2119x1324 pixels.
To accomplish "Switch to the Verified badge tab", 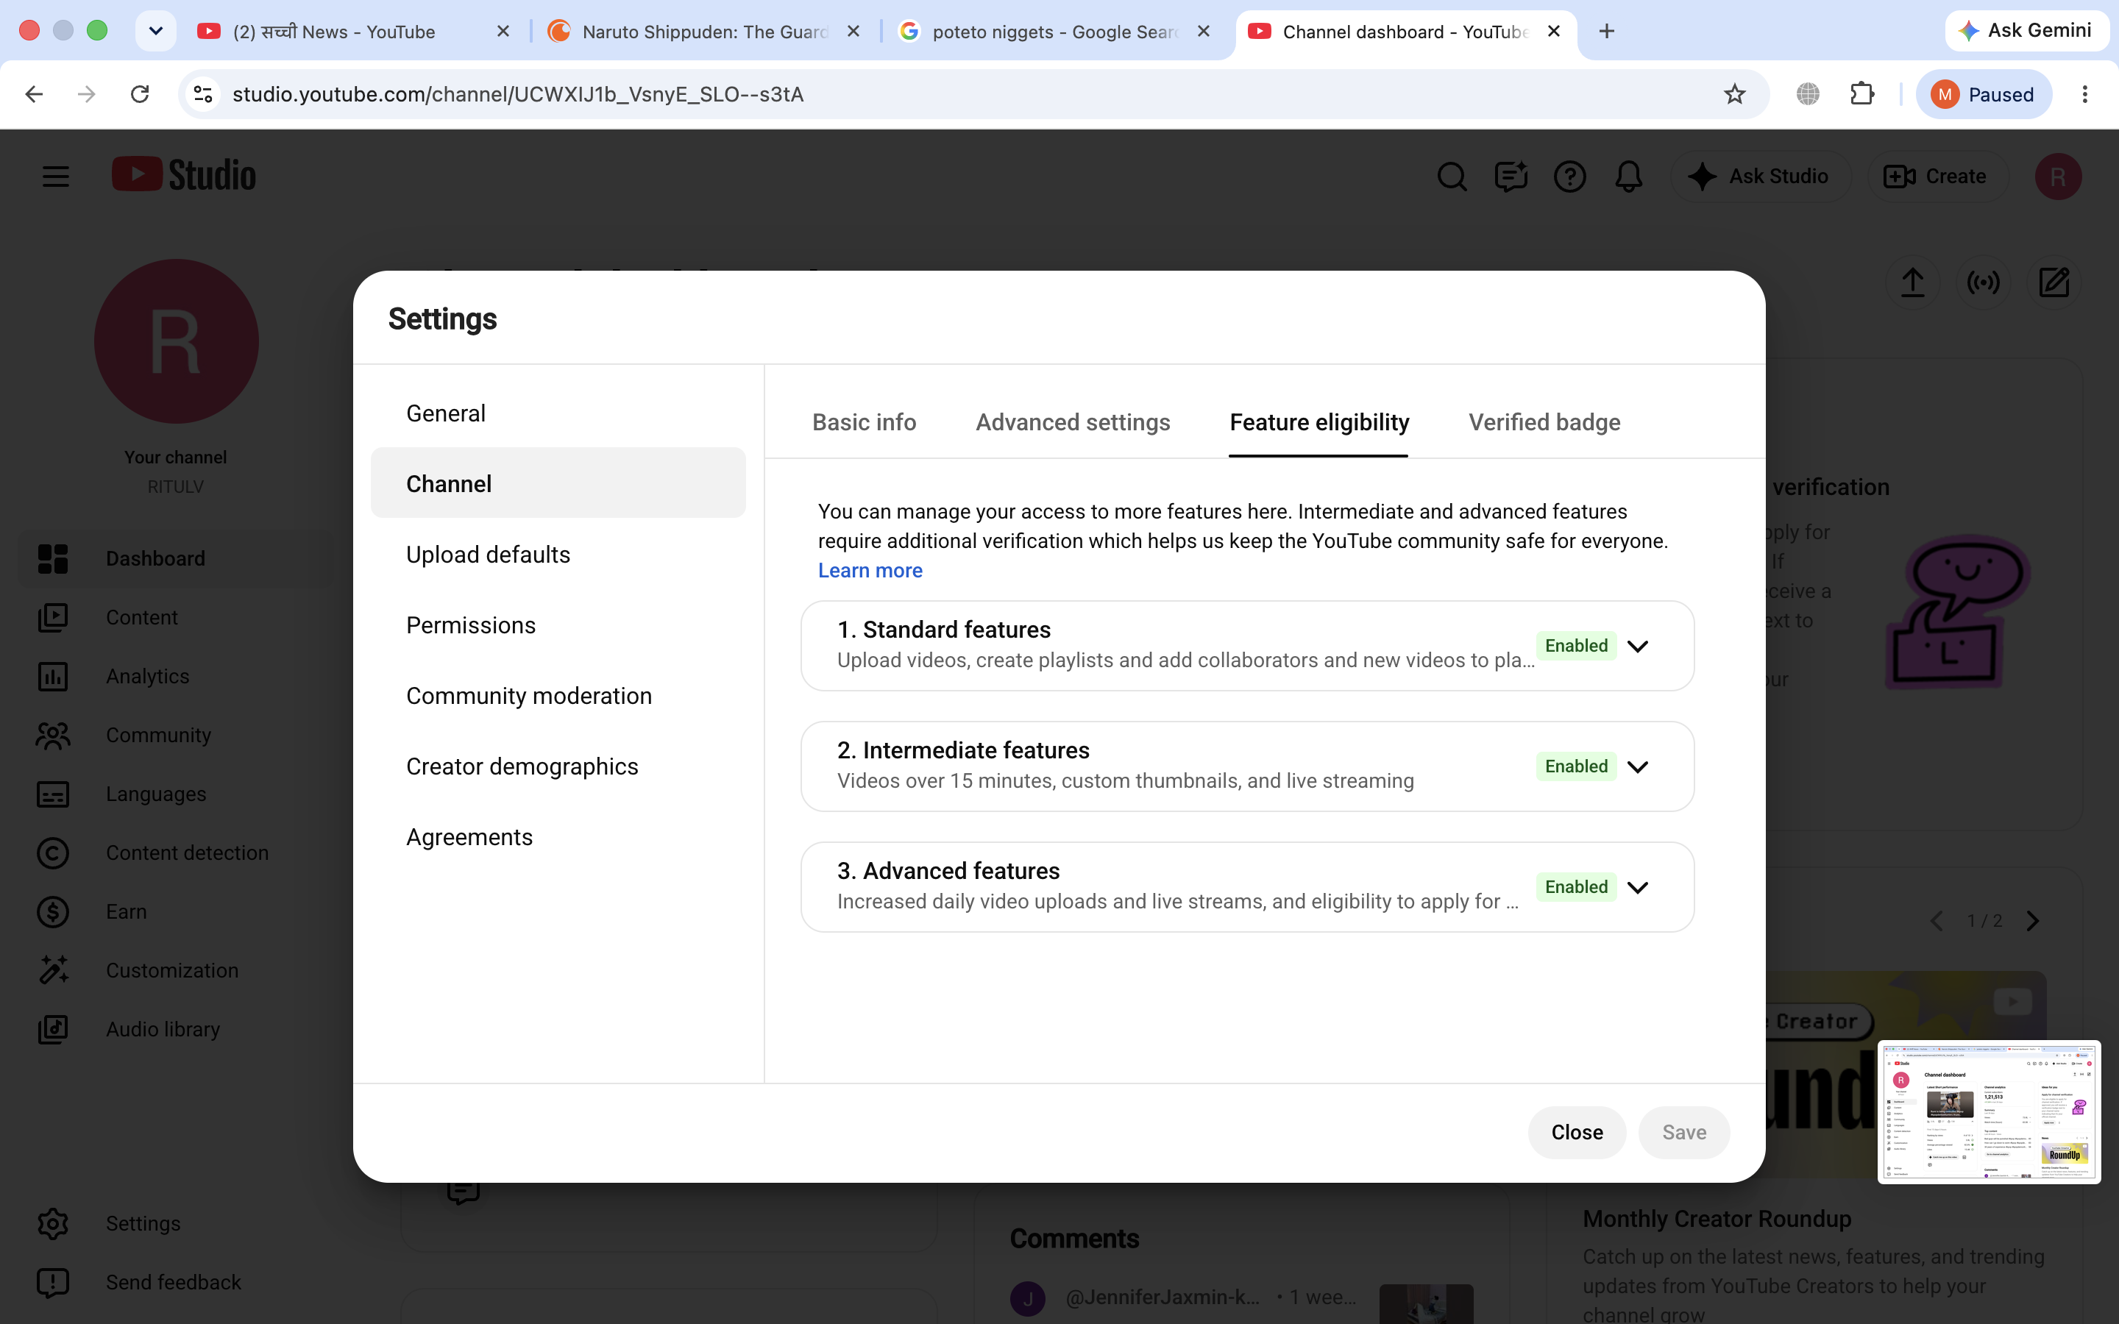I will pyautogui.click(x=1544, y=422).
